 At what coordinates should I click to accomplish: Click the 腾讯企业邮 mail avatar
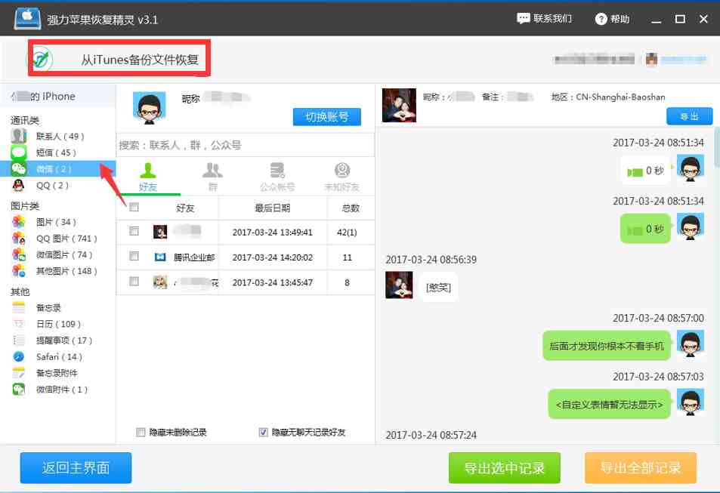click(x=160, y=257)
